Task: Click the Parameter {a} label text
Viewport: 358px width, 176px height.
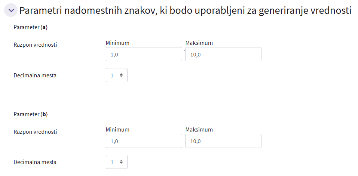Action: (30, 28)
